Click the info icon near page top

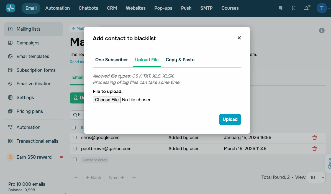[x=322, y=30]
